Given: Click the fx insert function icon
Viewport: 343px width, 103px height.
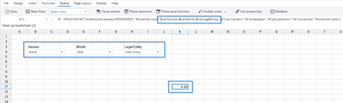Looking at the screenshot, I should [x=59, y=19].
